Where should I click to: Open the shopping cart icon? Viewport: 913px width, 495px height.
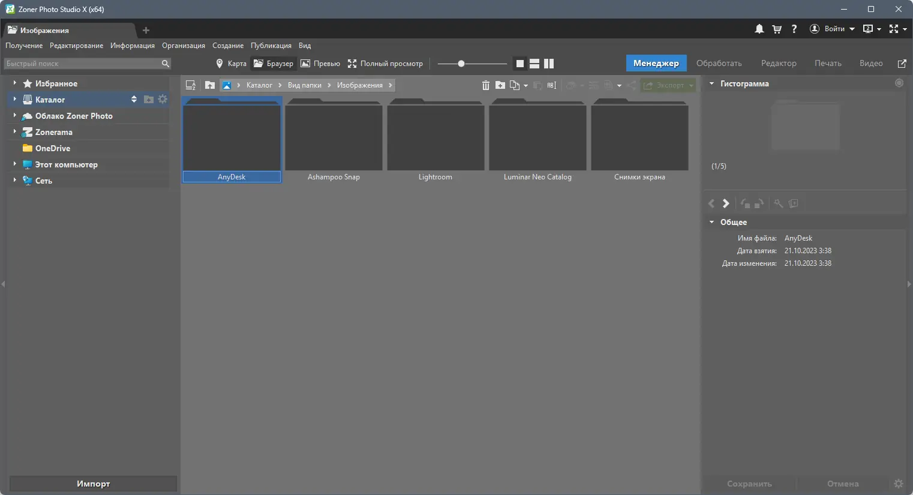pos(777,29)
